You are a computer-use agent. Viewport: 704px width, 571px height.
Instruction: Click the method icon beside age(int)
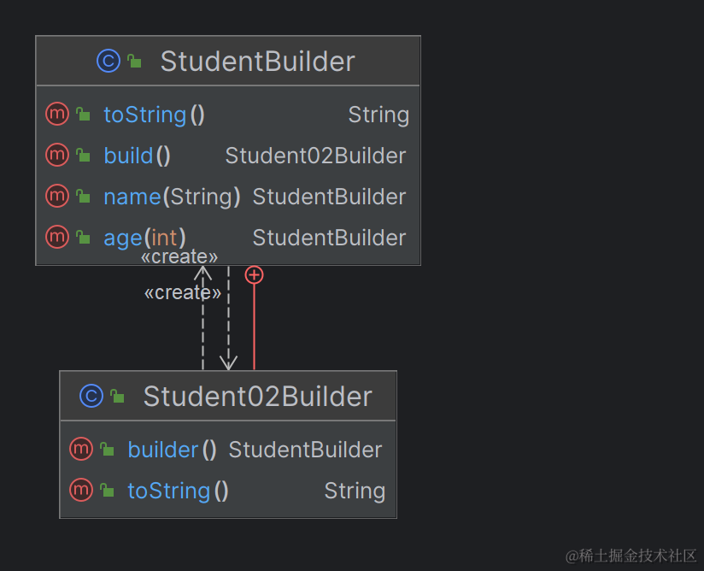coord(57,237)
